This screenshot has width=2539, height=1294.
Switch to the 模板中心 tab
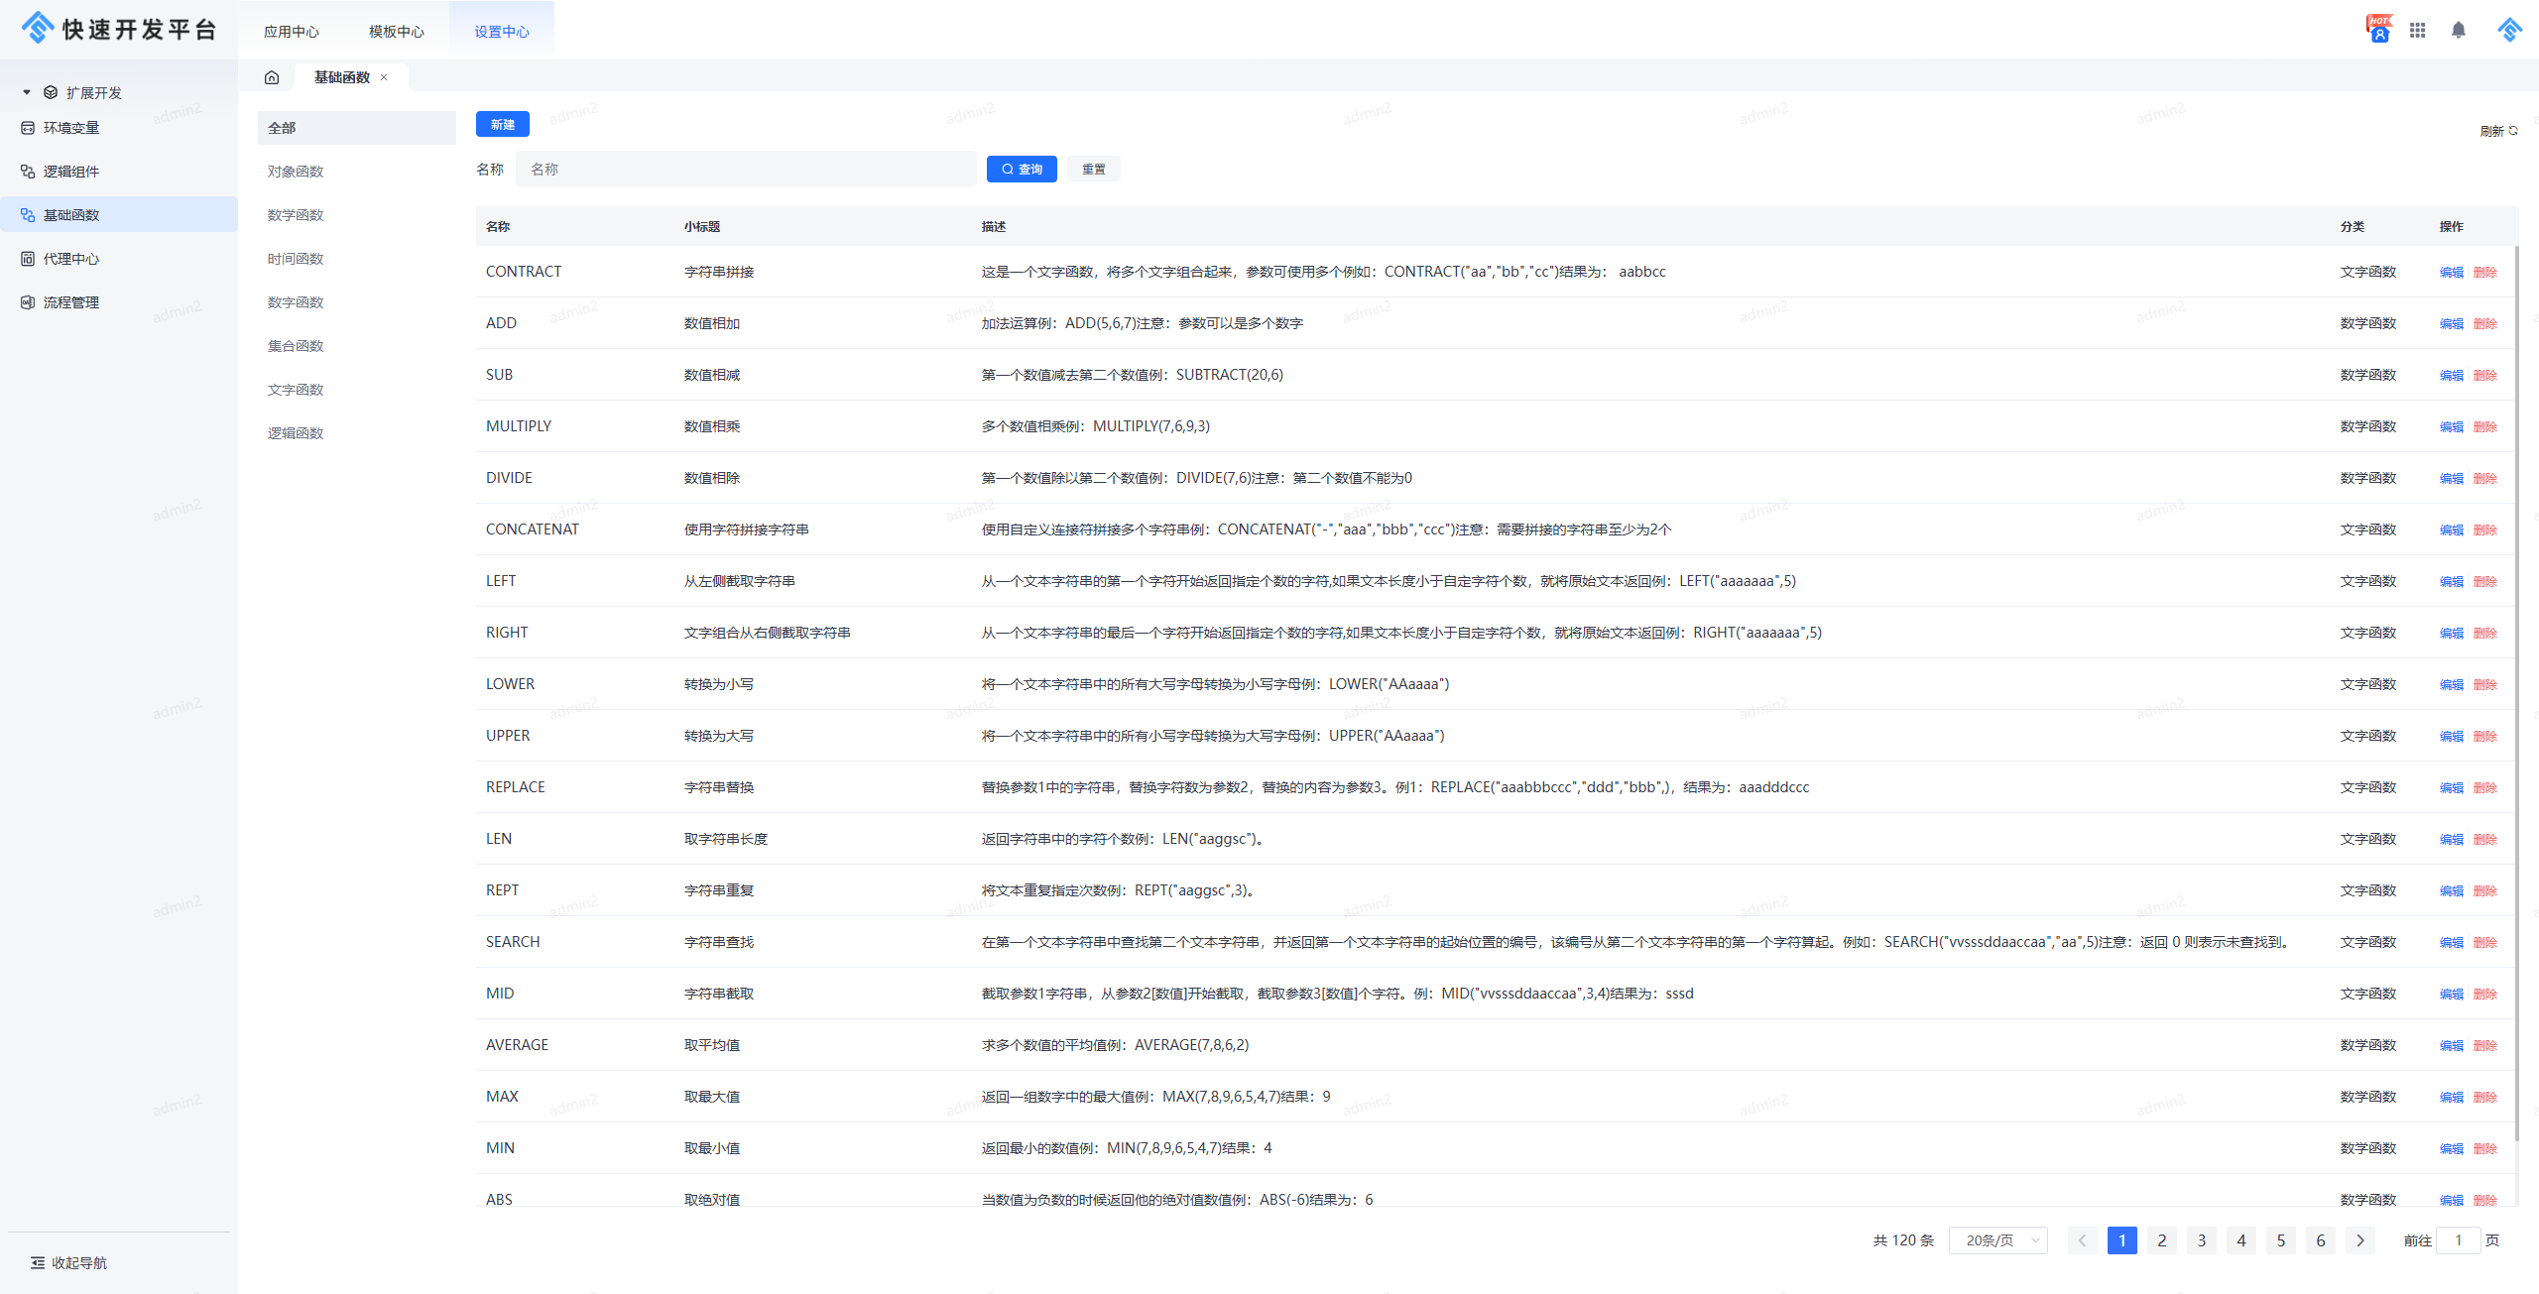pos(396,32)
